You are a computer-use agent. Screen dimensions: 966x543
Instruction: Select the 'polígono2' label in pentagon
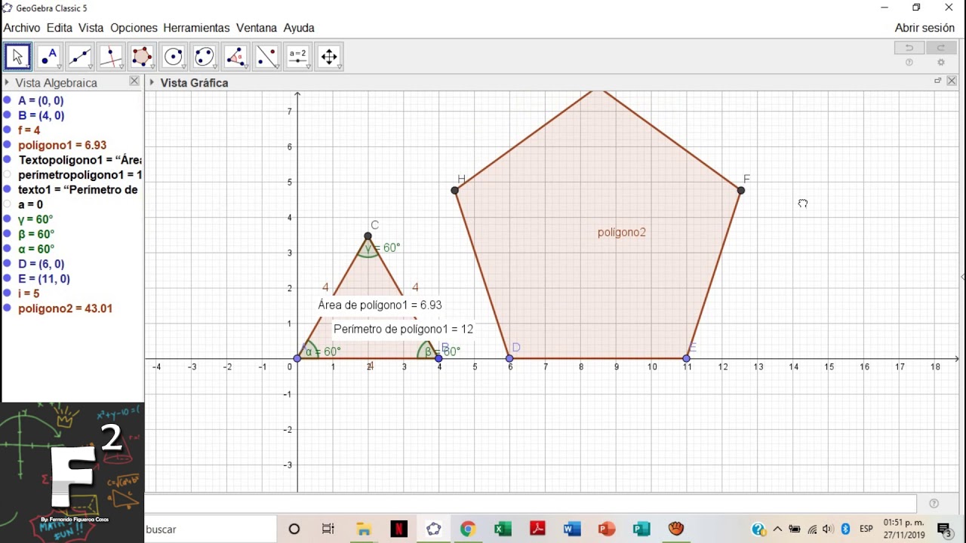coord(622,232)
